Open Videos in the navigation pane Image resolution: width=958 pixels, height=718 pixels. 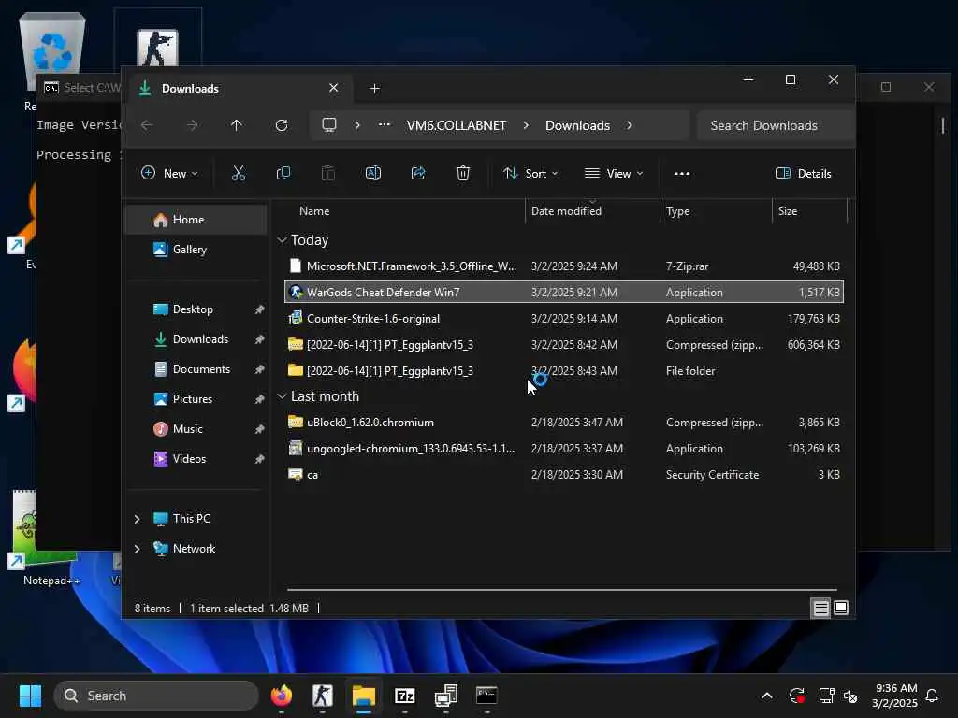[196, 459]
